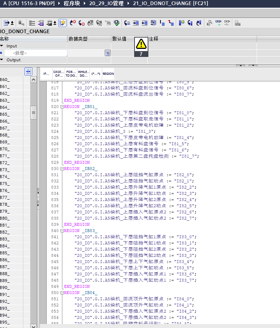Click the 21_IO_DONOT_CHANGE [FC21] breadcrumb
Image resolution: width=280 pixels, height=328 pixels.
(171, 3)
